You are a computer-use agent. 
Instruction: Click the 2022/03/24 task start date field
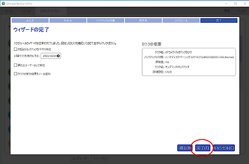pyautogui.click(x=51, y=56)
